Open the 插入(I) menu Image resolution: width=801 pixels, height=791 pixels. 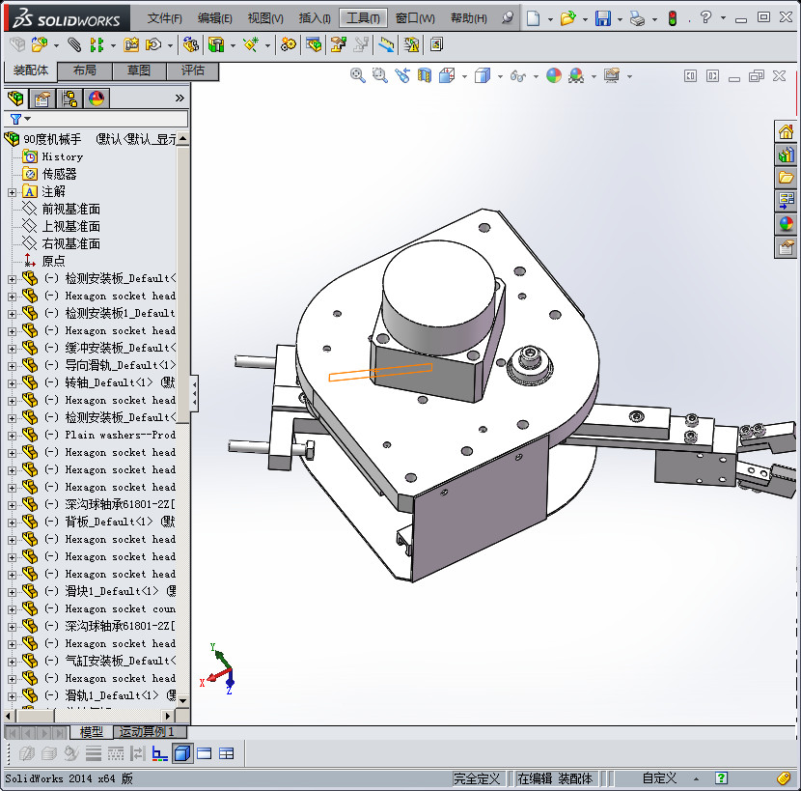coord(315,18)
